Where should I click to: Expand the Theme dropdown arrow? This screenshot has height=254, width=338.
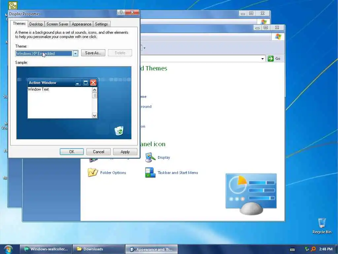click(x=75, y=53)
